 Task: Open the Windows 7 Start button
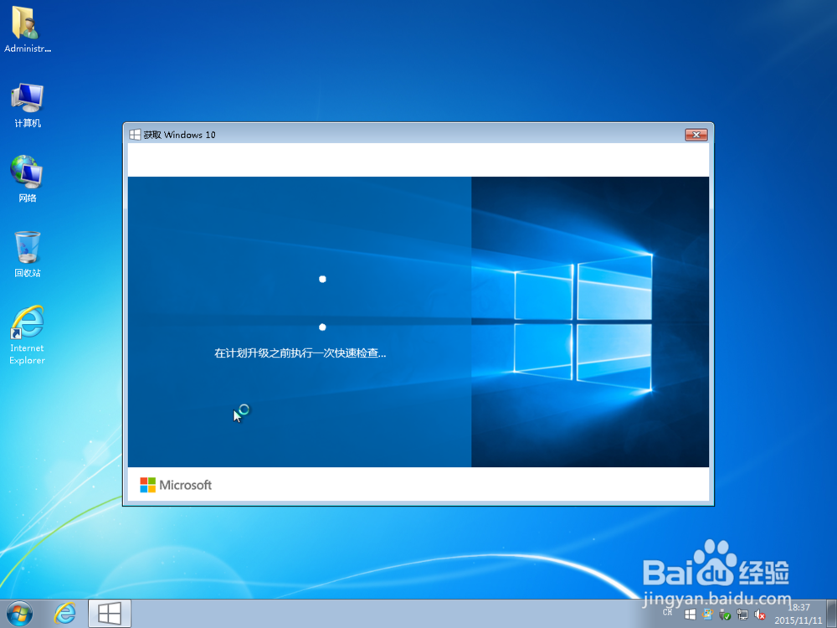(19, 614)
